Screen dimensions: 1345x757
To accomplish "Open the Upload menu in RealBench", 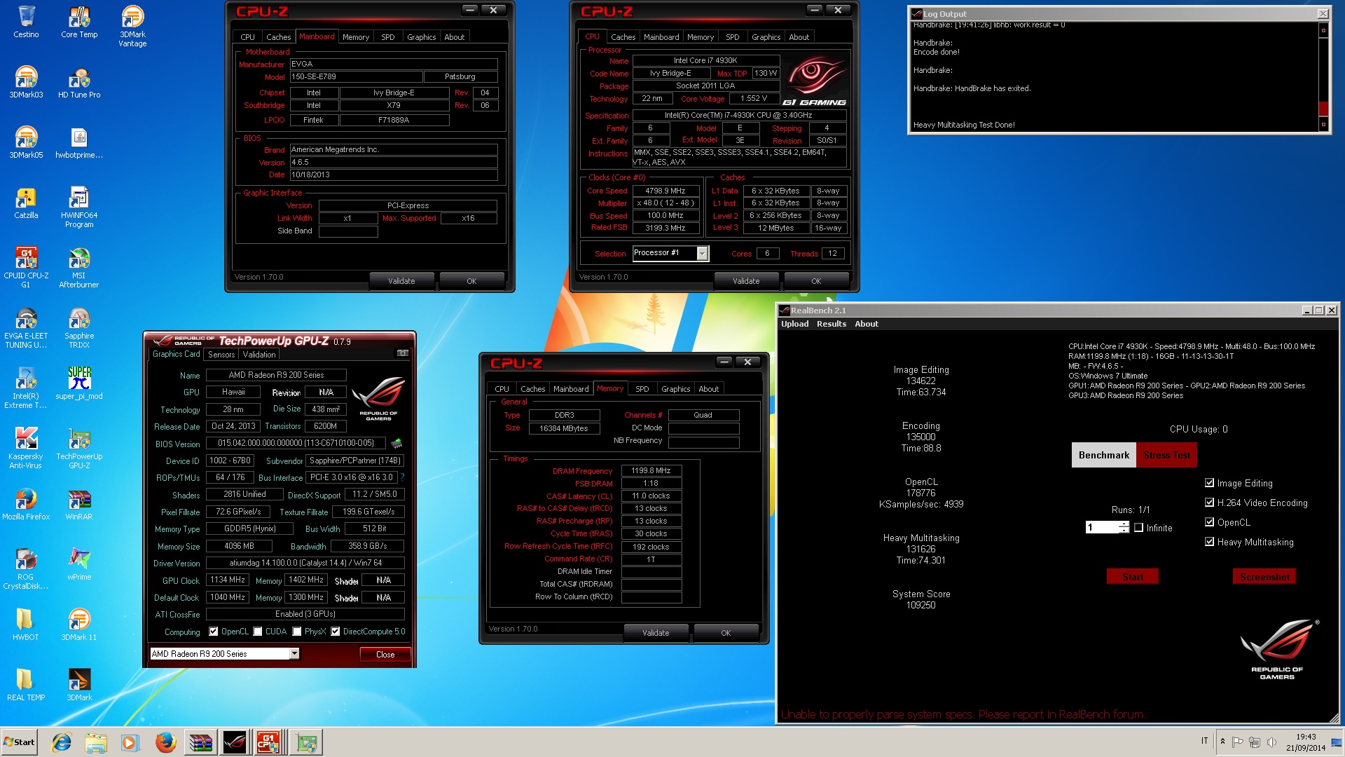I will pos(794,324).
